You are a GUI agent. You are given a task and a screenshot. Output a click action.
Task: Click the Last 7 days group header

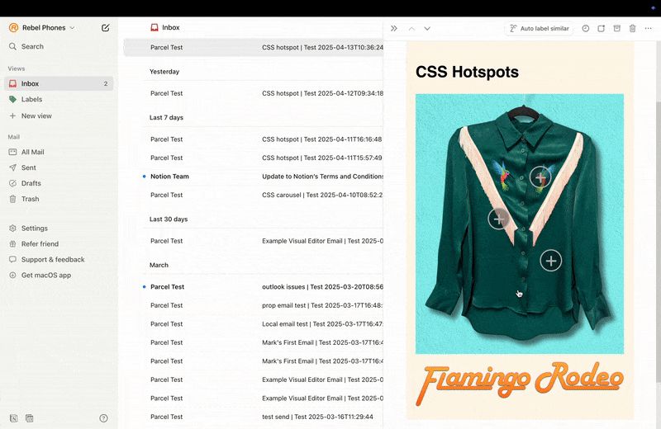click(166, 117)
